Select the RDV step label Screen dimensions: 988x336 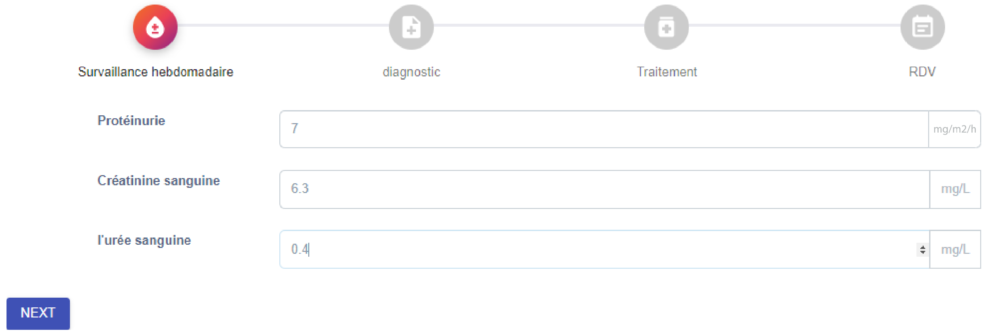[x=922, y=72]
